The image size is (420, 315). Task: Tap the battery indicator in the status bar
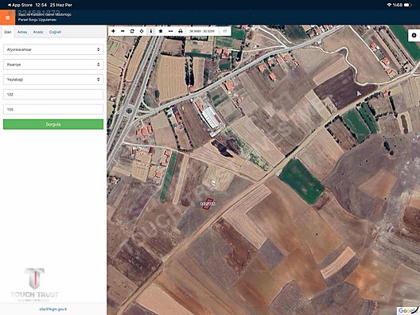click(x=408, y=5)
